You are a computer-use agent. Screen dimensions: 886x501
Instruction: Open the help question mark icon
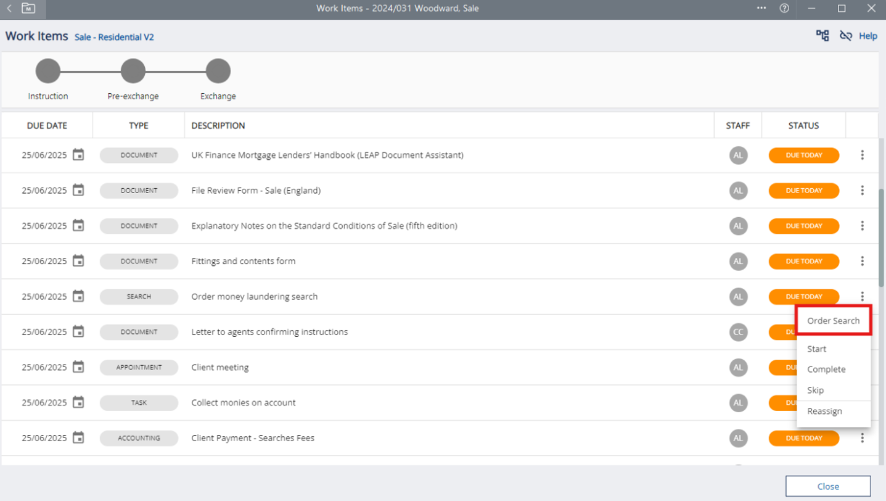[x=784, y=9]
